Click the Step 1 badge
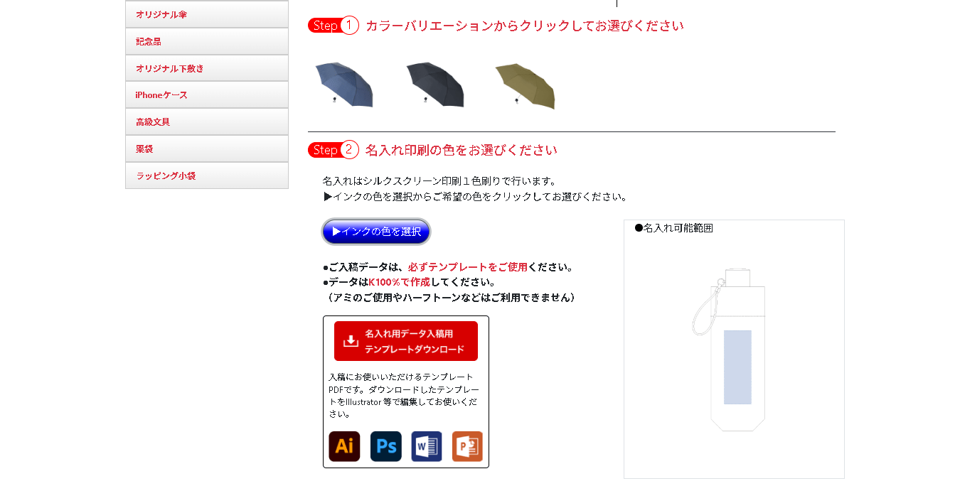This screenshot has height=486, width=960. tap(334, 26)
